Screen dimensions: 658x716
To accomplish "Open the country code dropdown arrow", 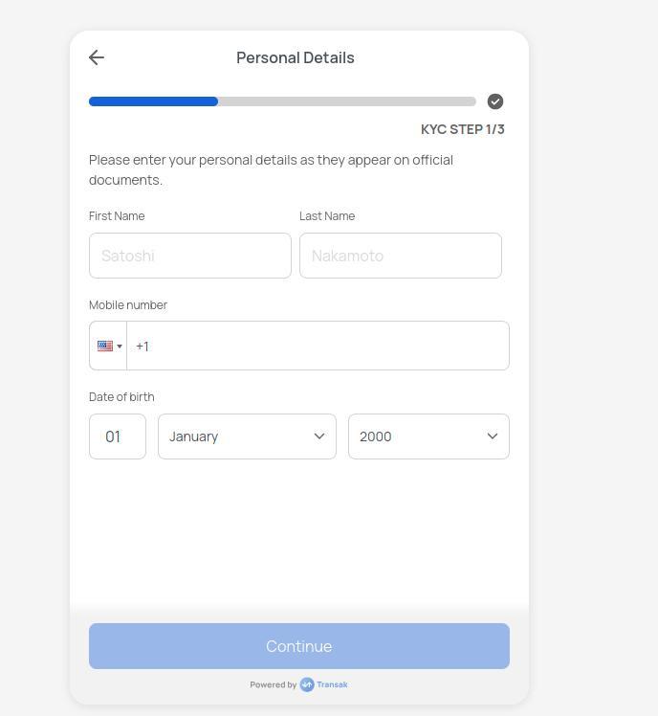I will (120, 347).
